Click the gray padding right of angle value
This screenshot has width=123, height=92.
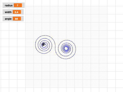click(22, 19)
